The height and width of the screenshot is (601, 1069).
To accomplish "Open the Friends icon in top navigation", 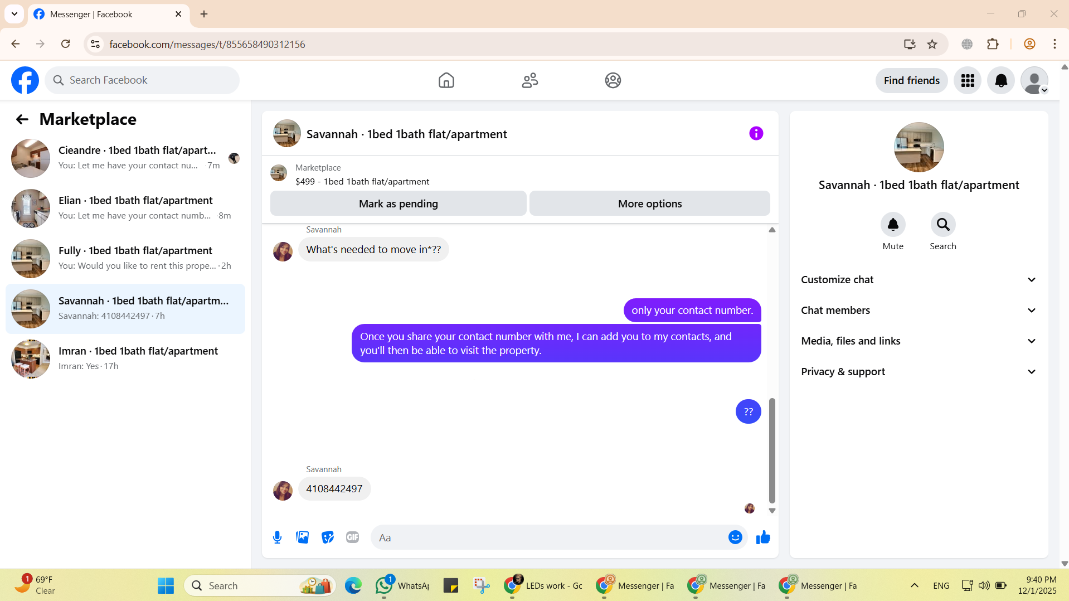I will pyautogui.click(x=529, y=80).
